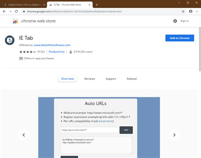Click Sign in
The width and height of the screenshot is (201, 158).
(x=184, y=21)
